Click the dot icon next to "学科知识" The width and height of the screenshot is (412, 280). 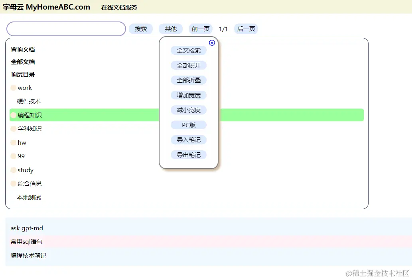point(13,128)
